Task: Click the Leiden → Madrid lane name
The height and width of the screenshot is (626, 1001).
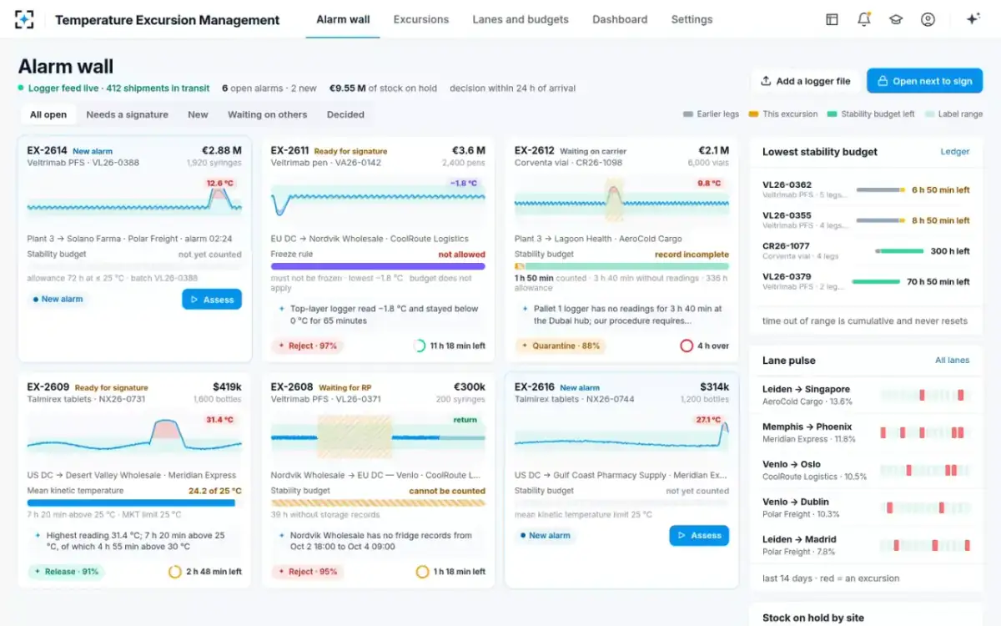Action: point(797,539)
